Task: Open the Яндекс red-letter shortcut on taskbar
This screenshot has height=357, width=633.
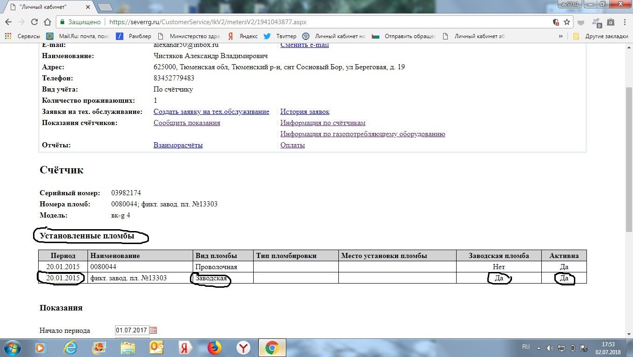Action: click(185, 348)
